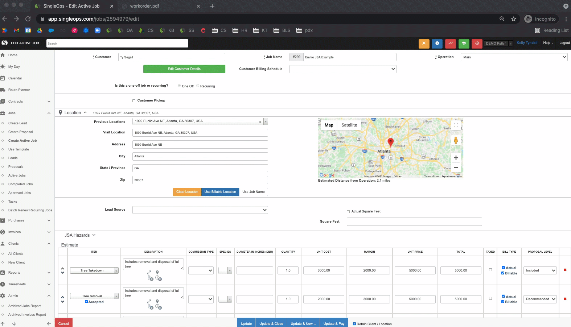
Task: Open the blue clock icon in header
Action: 437,44
